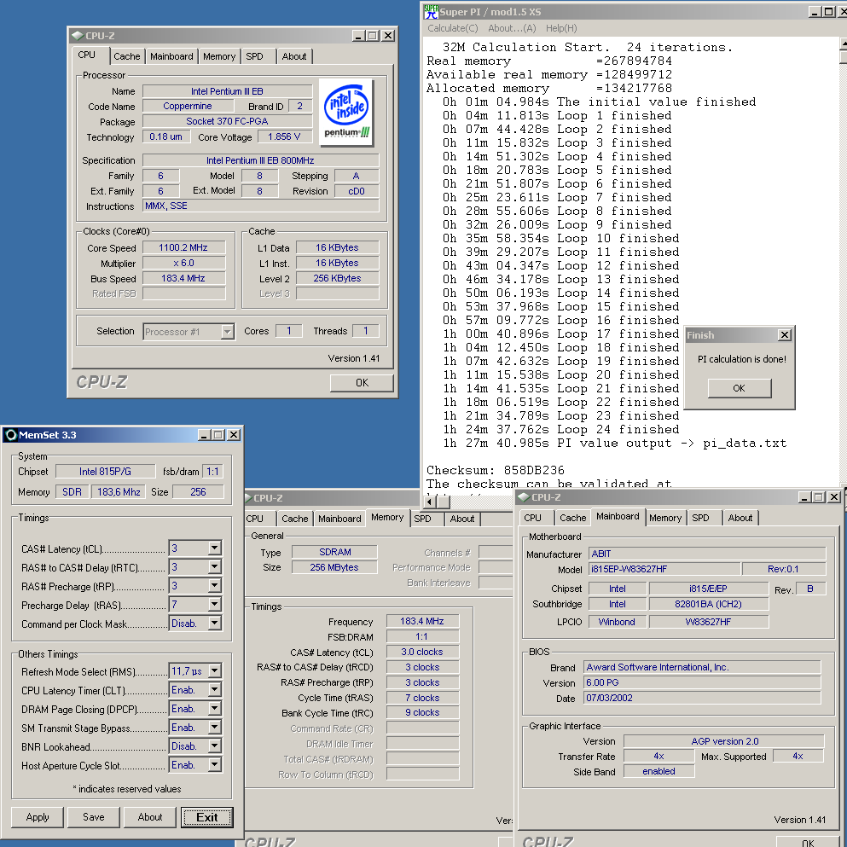Open Help(H) menu in Super PI
This screenshot has height=847, width=847.
pos(561,28)
